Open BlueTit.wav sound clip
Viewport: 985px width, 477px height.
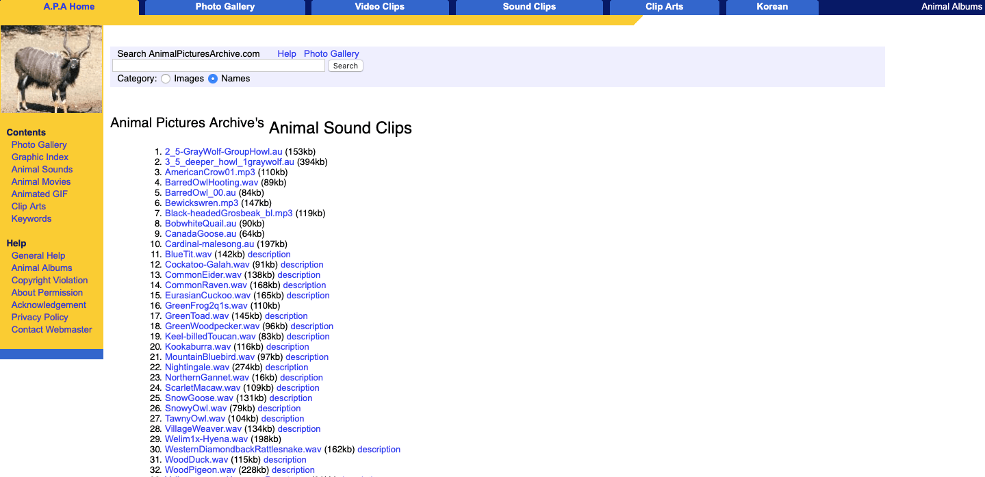(x=188, y=255)
